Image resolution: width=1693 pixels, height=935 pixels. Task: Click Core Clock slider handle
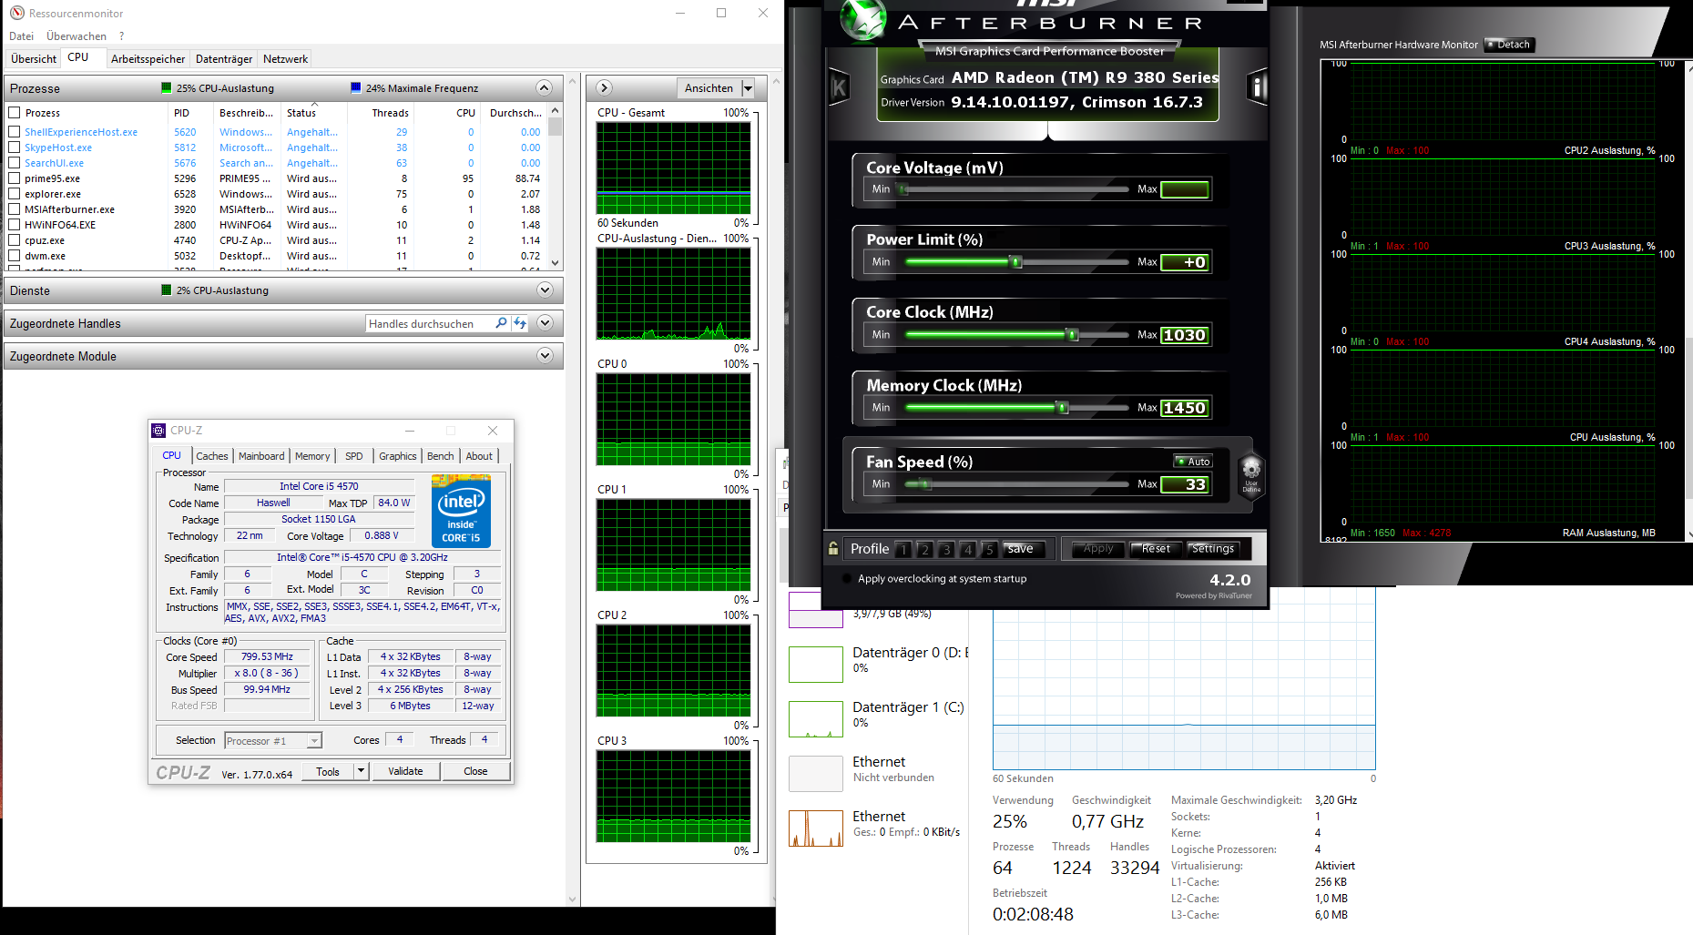pos(1072,335)
